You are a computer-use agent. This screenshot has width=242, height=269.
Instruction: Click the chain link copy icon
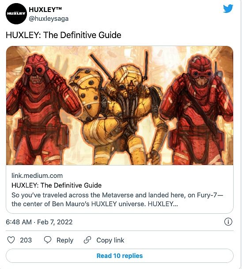[87, 240]
